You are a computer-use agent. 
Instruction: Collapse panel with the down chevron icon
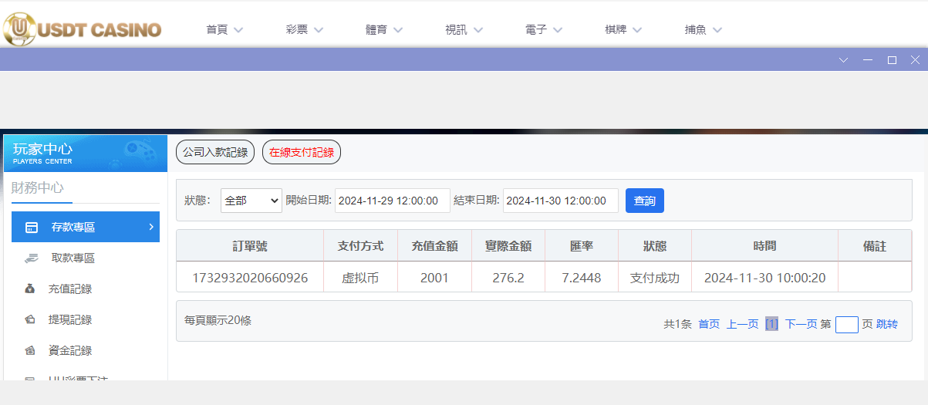[843, 60]
